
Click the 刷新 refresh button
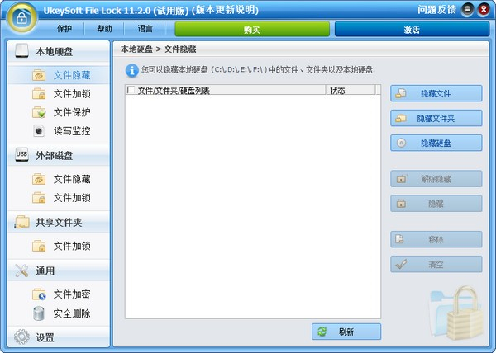click(x=346, y=332)
